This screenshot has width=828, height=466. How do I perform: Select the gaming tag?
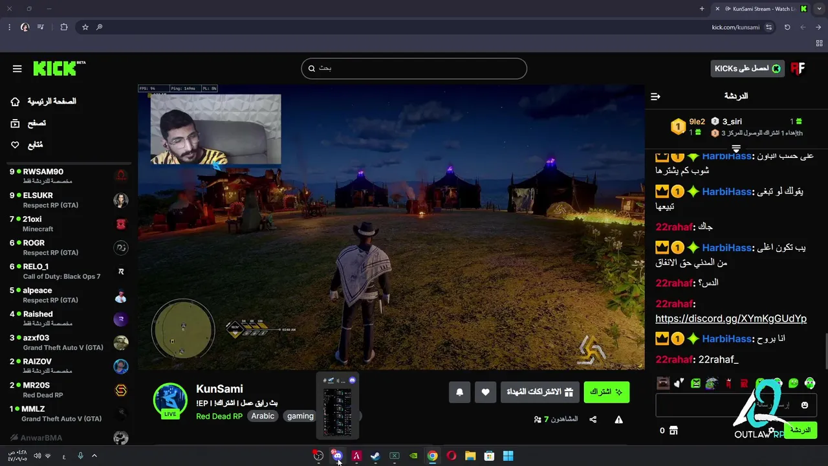[x=300, y=416]
